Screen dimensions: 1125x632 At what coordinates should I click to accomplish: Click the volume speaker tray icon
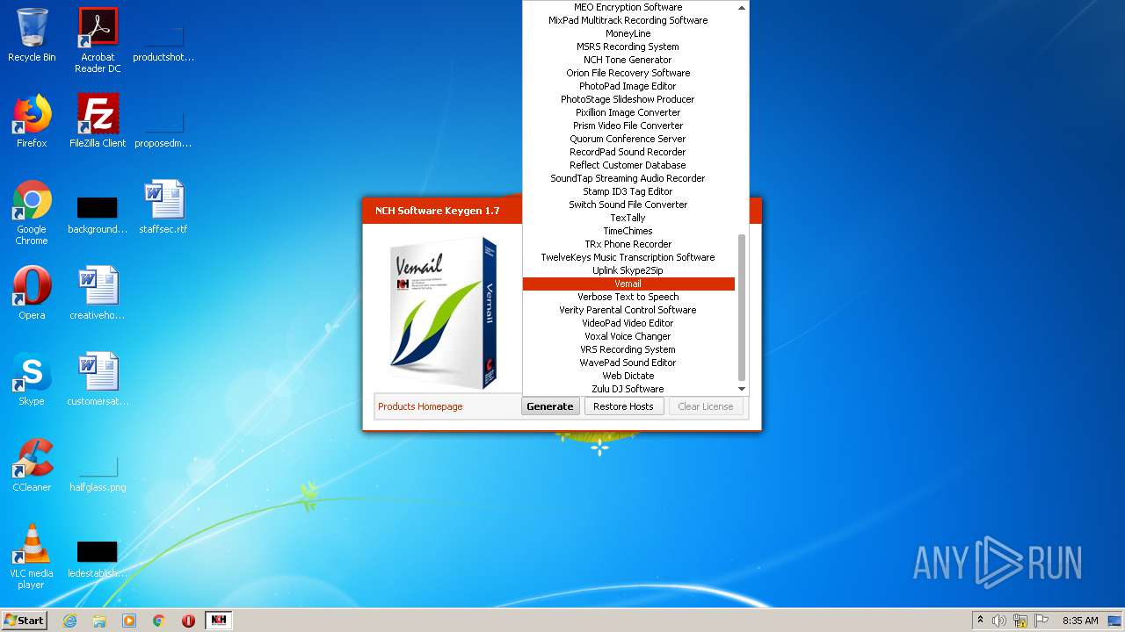pyautogui.click(x=999, y=621)
